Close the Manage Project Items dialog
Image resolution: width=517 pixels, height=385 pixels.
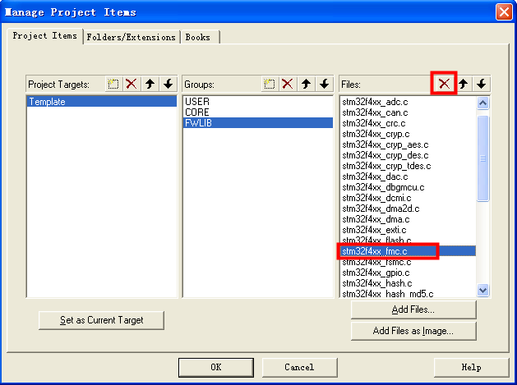point(504,11)
